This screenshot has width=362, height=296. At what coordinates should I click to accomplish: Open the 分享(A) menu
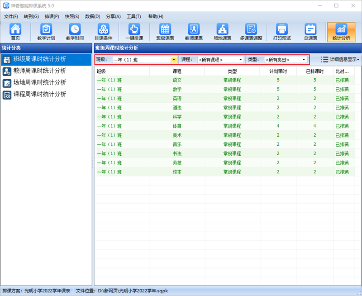click(114, 16)
